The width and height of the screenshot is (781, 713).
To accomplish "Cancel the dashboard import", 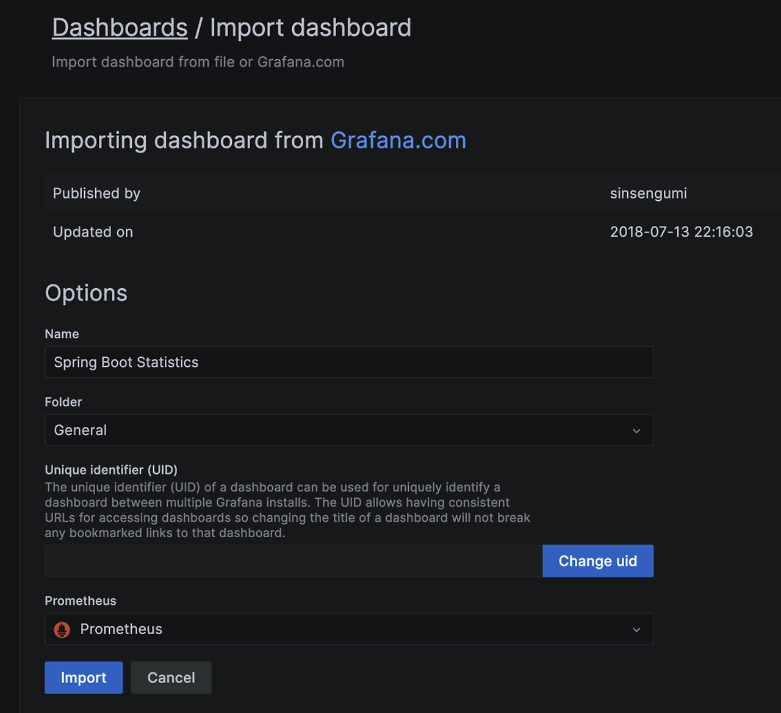I will [171, 678].
